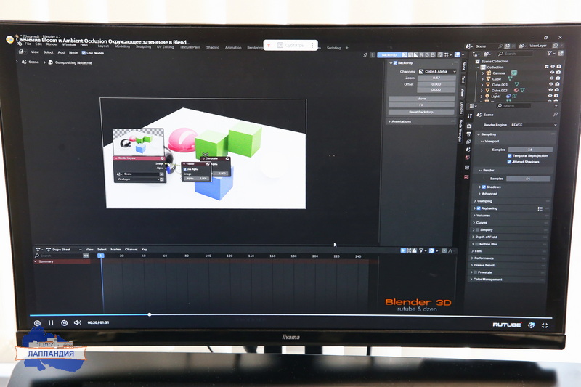Open the Rutube player settings gear
The height and width of the screenshot is (387, 581).
tap(532, 325)
